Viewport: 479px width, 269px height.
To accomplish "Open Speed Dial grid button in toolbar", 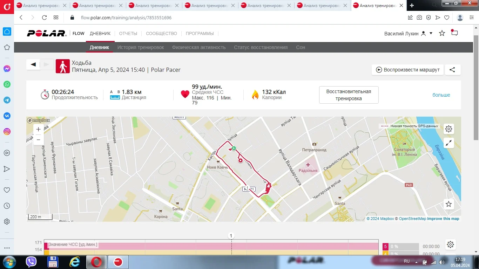I will pyautogui.click(x=56, y=18).
